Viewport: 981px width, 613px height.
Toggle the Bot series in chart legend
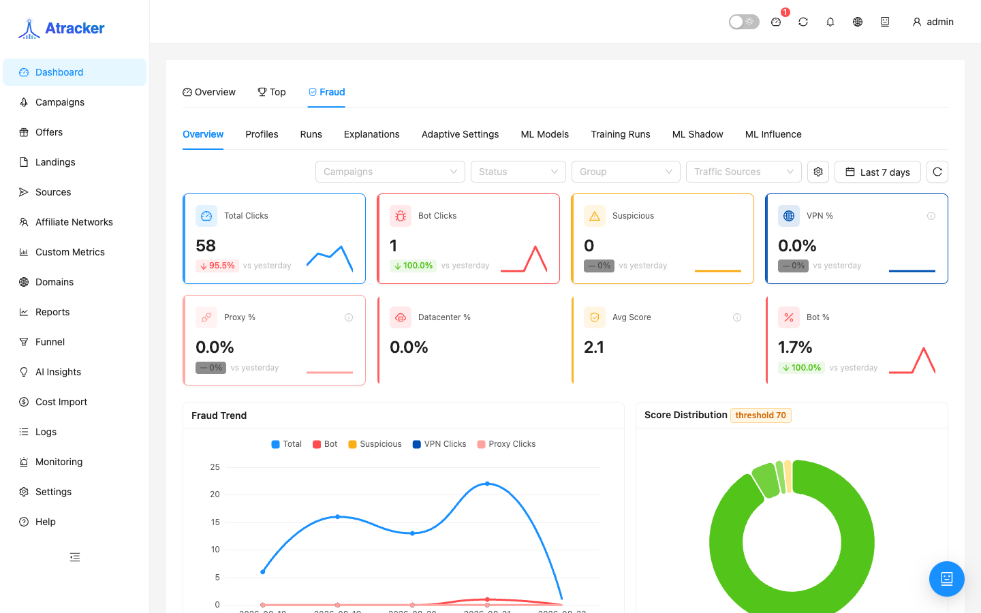pos(325,444)
